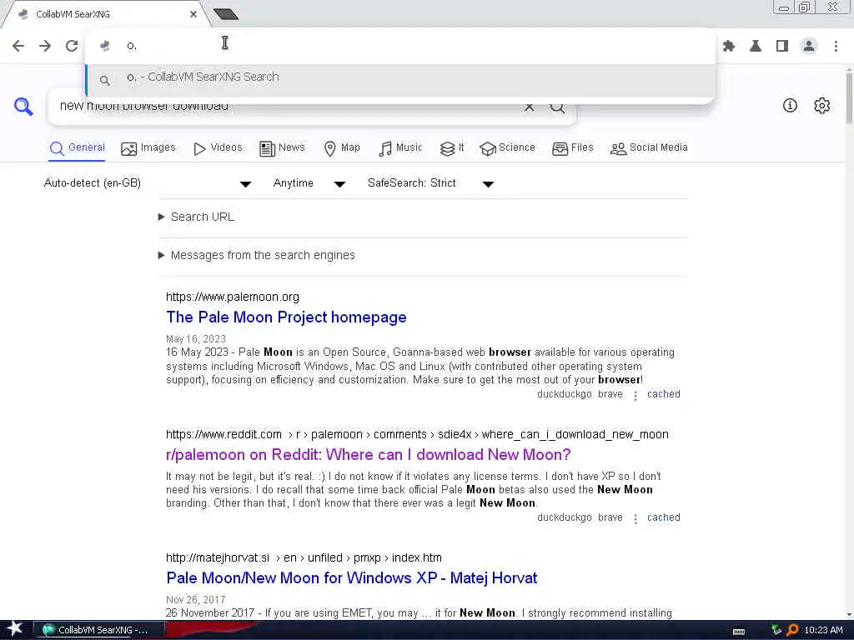854x640 pixels.
Task: Open cached link for Reddit result
Action: (663, 517)
